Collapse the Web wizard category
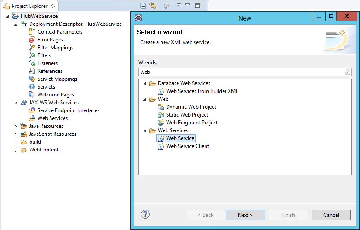 pyautogui.click(x=144, y=100)
